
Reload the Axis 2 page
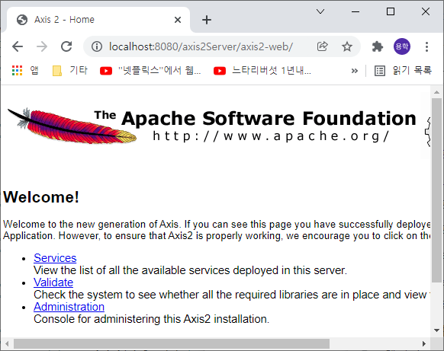[66, 46]
